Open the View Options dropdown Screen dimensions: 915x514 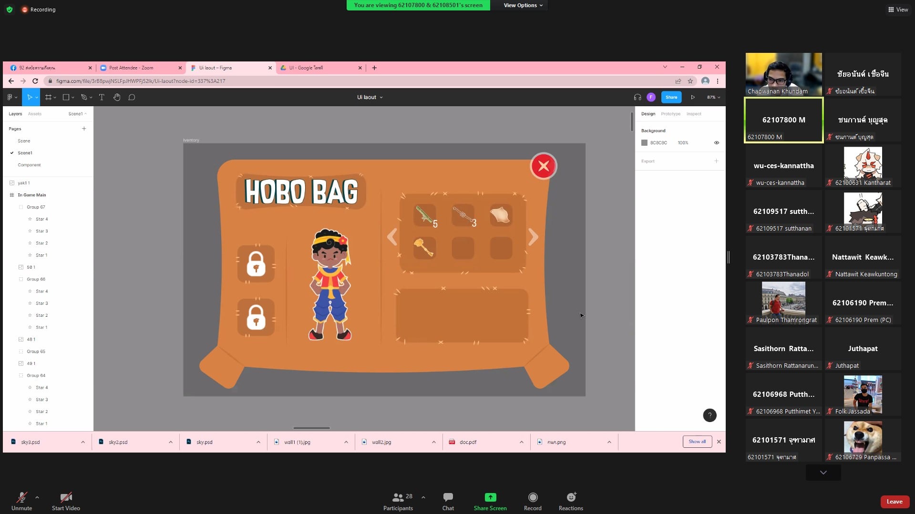point(523,5)
